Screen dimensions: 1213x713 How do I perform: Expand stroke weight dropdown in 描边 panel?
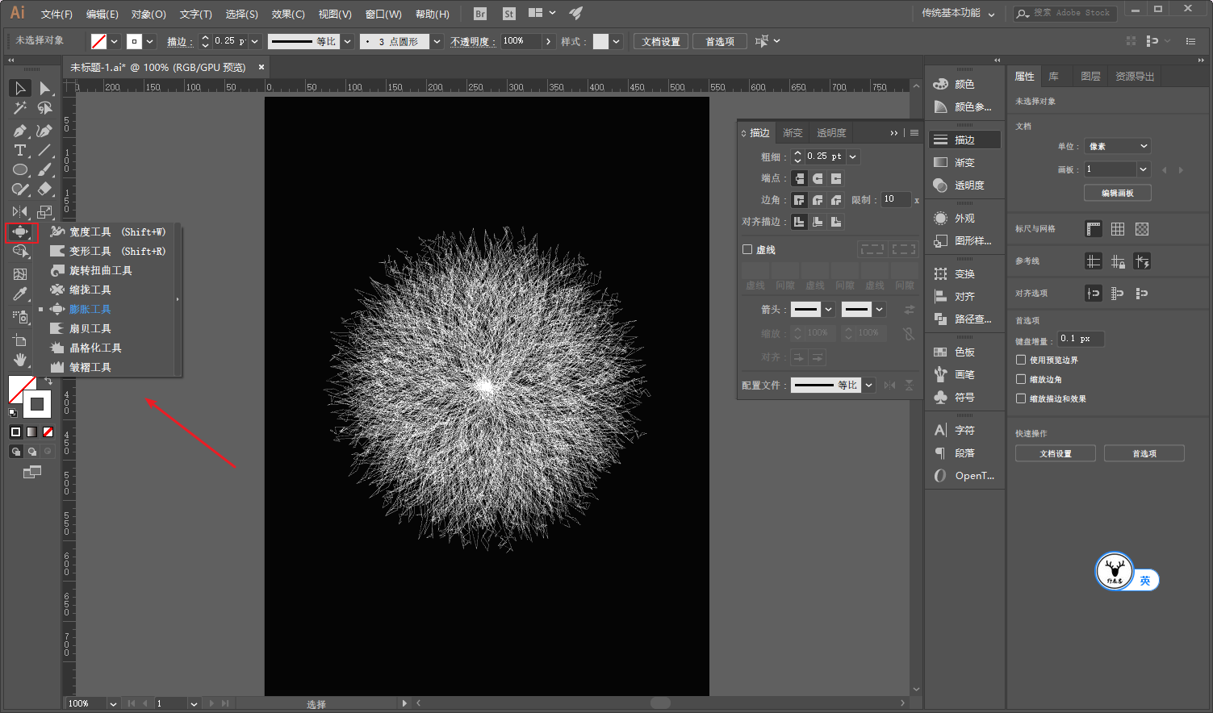point(853,156)
